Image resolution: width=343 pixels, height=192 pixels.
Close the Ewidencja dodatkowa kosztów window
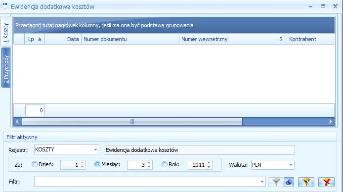[x=335, y=6]
